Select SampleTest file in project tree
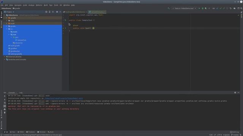The image size is (243, 136). pyautogui.click(x=22, y=40)
